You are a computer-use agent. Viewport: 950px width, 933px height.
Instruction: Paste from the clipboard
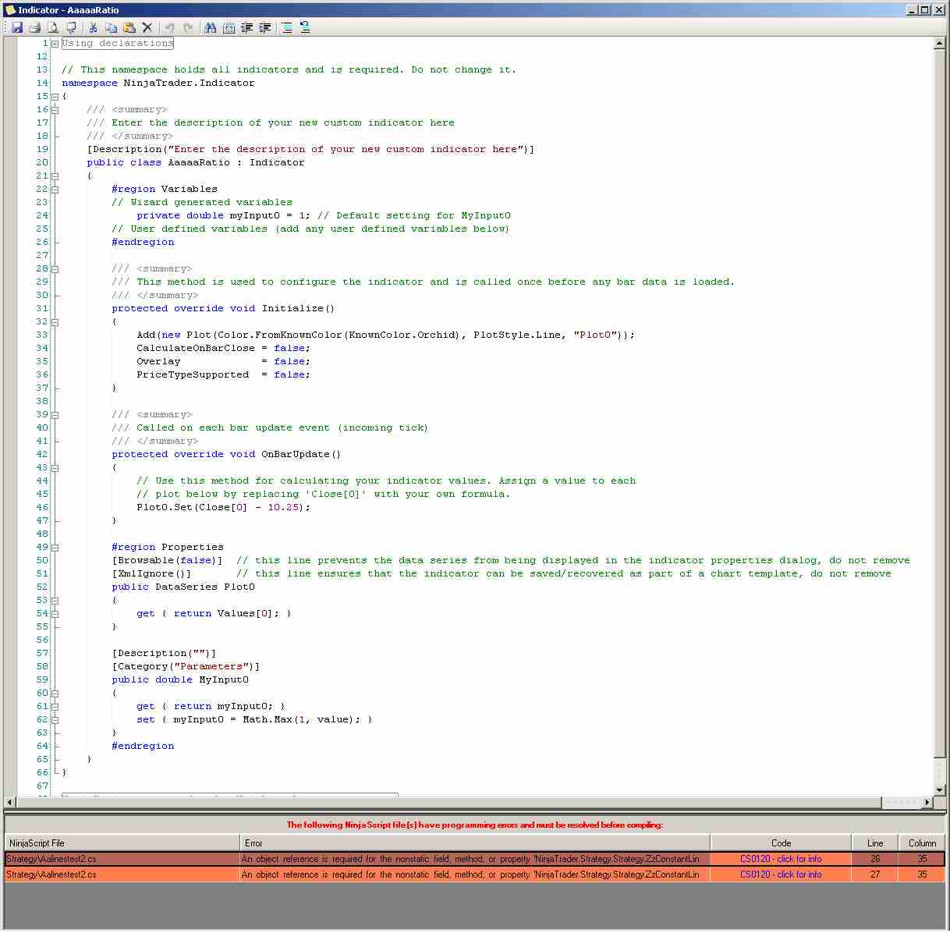129,27
